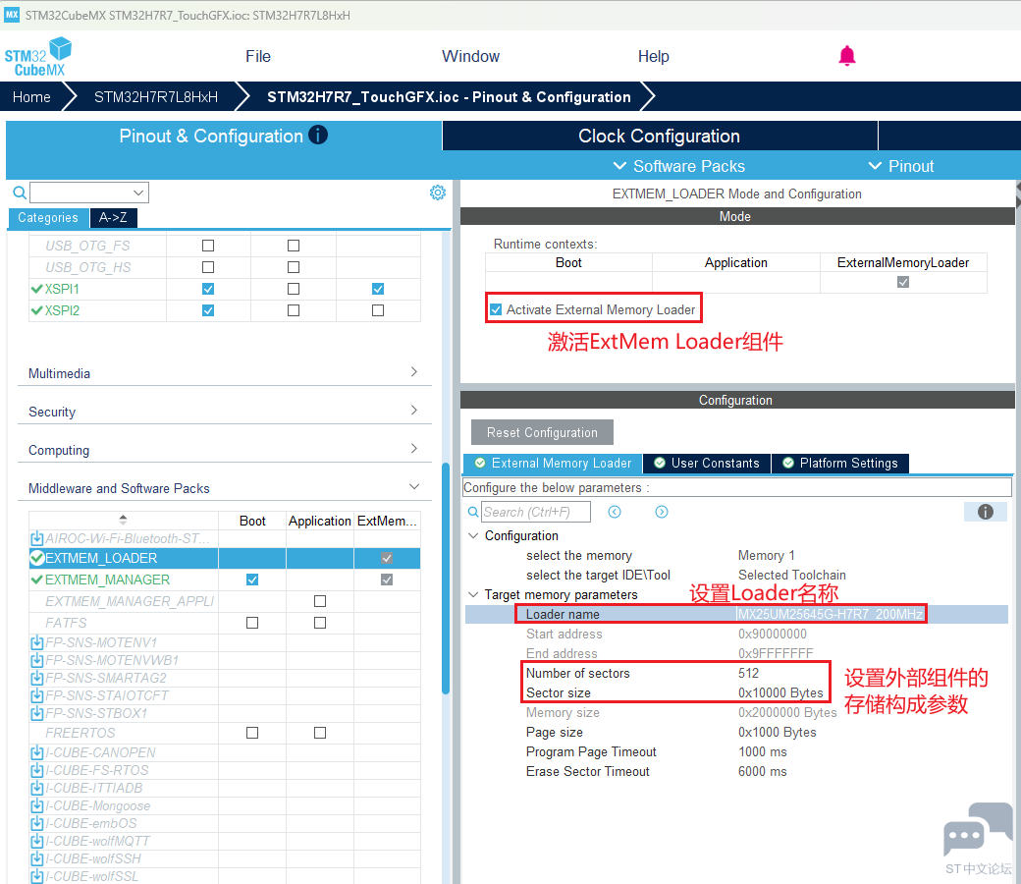Open the User Constants tab
This screenshot has height=884, width=1021.
(x=707, y=464)
